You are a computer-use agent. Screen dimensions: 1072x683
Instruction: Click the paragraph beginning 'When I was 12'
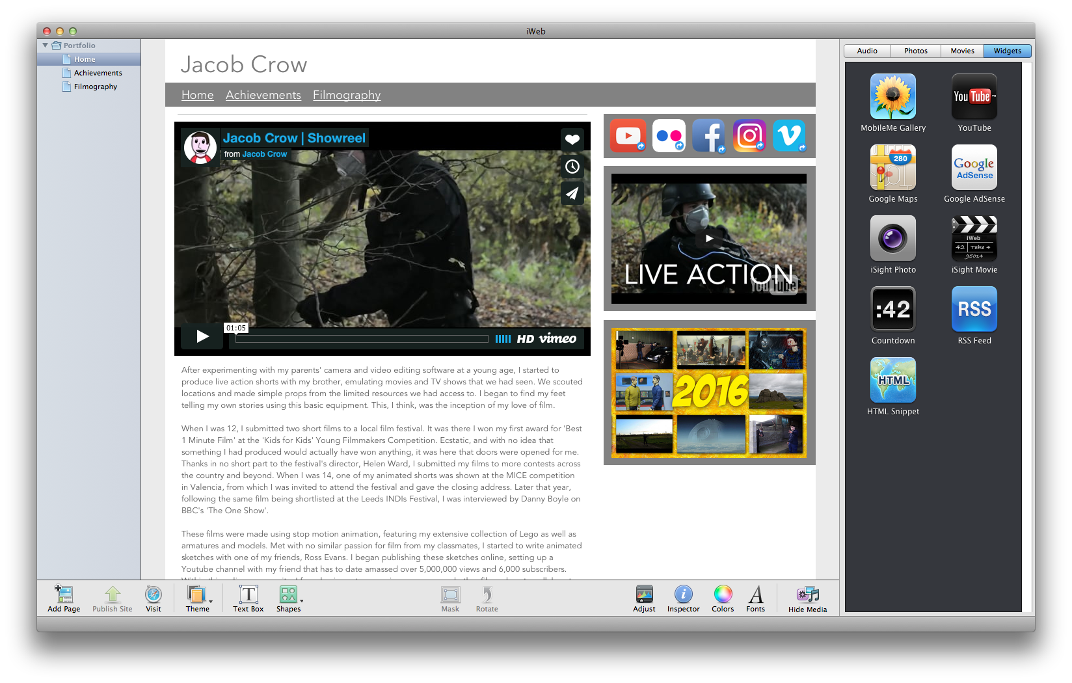click(382, 470)
